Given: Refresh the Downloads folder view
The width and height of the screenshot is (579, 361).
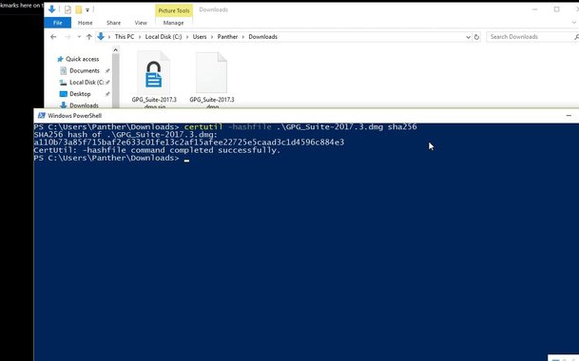Looking at the screenshot, I should 476,37.
